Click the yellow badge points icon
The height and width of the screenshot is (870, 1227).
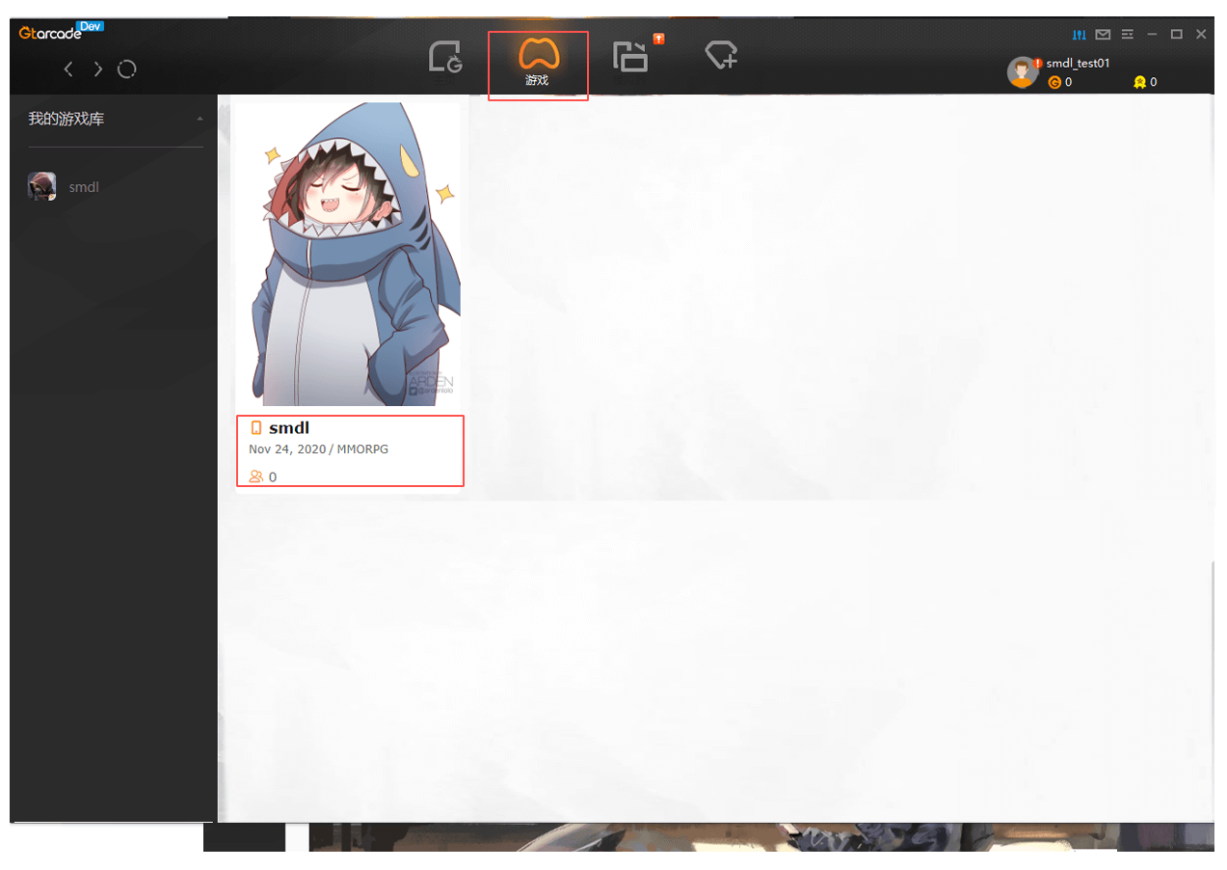point(1139,83)
